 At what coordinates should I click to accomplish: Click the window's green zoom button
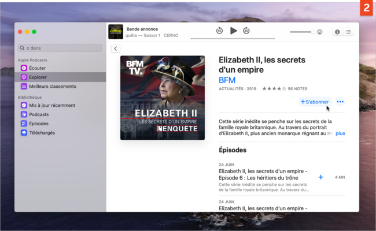(x=34, y=32)
